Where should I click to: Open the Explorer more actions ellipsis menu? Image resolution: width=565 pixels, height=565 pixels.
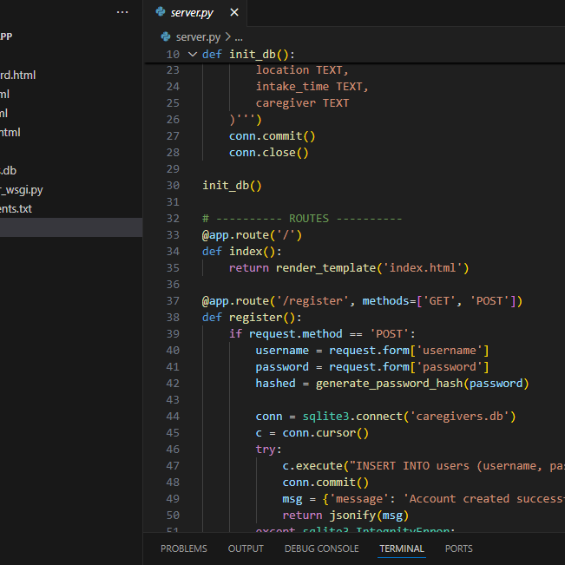(x=122, y=12)
